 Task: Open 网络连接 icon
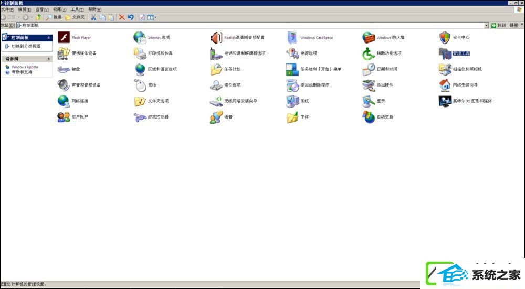pos(64,101)
